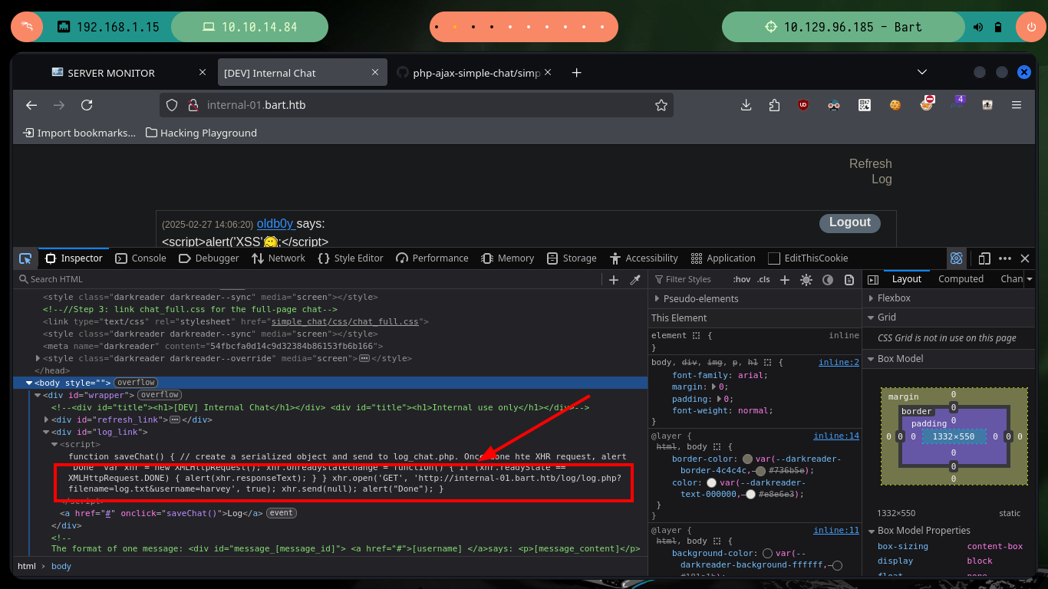This screenshot has width=1048, height=589.
Task: Open the downloads panel
Action: click(x=746, y=105)
